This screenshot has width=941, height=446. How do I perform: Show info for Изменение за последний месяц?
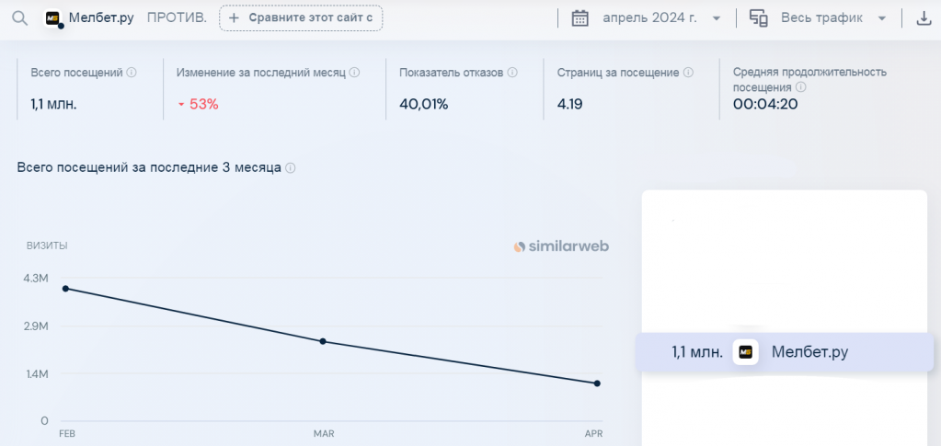pos(354,73)
